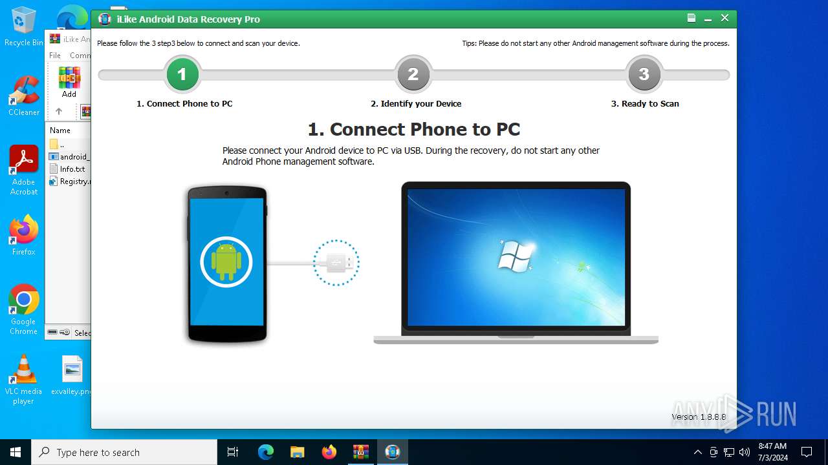Image resolution: width=828 pixels, height=465 pixels.
Task: Launch Microsoft Edge from the taskbar
Action: pos(266,452)
